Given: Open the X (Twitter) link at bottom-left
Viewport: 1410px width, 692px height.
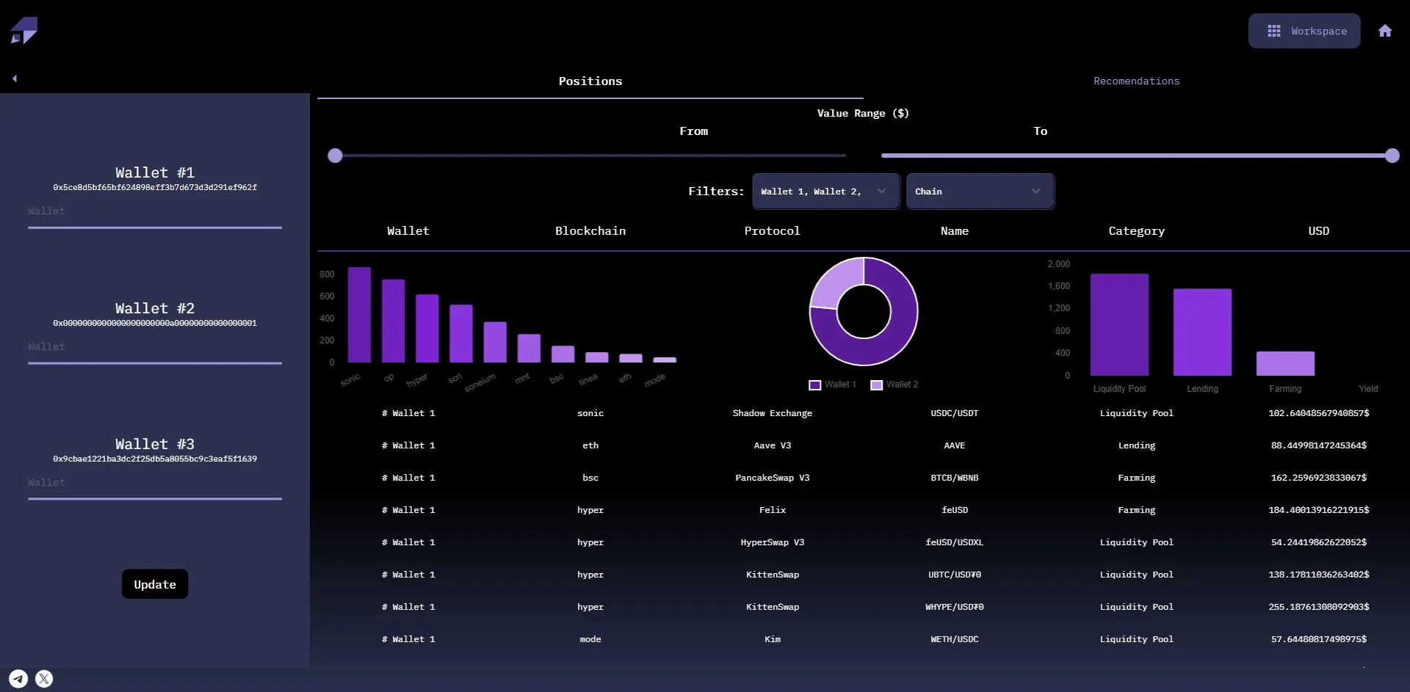Looking at the screenshot, I should [43, 678].
